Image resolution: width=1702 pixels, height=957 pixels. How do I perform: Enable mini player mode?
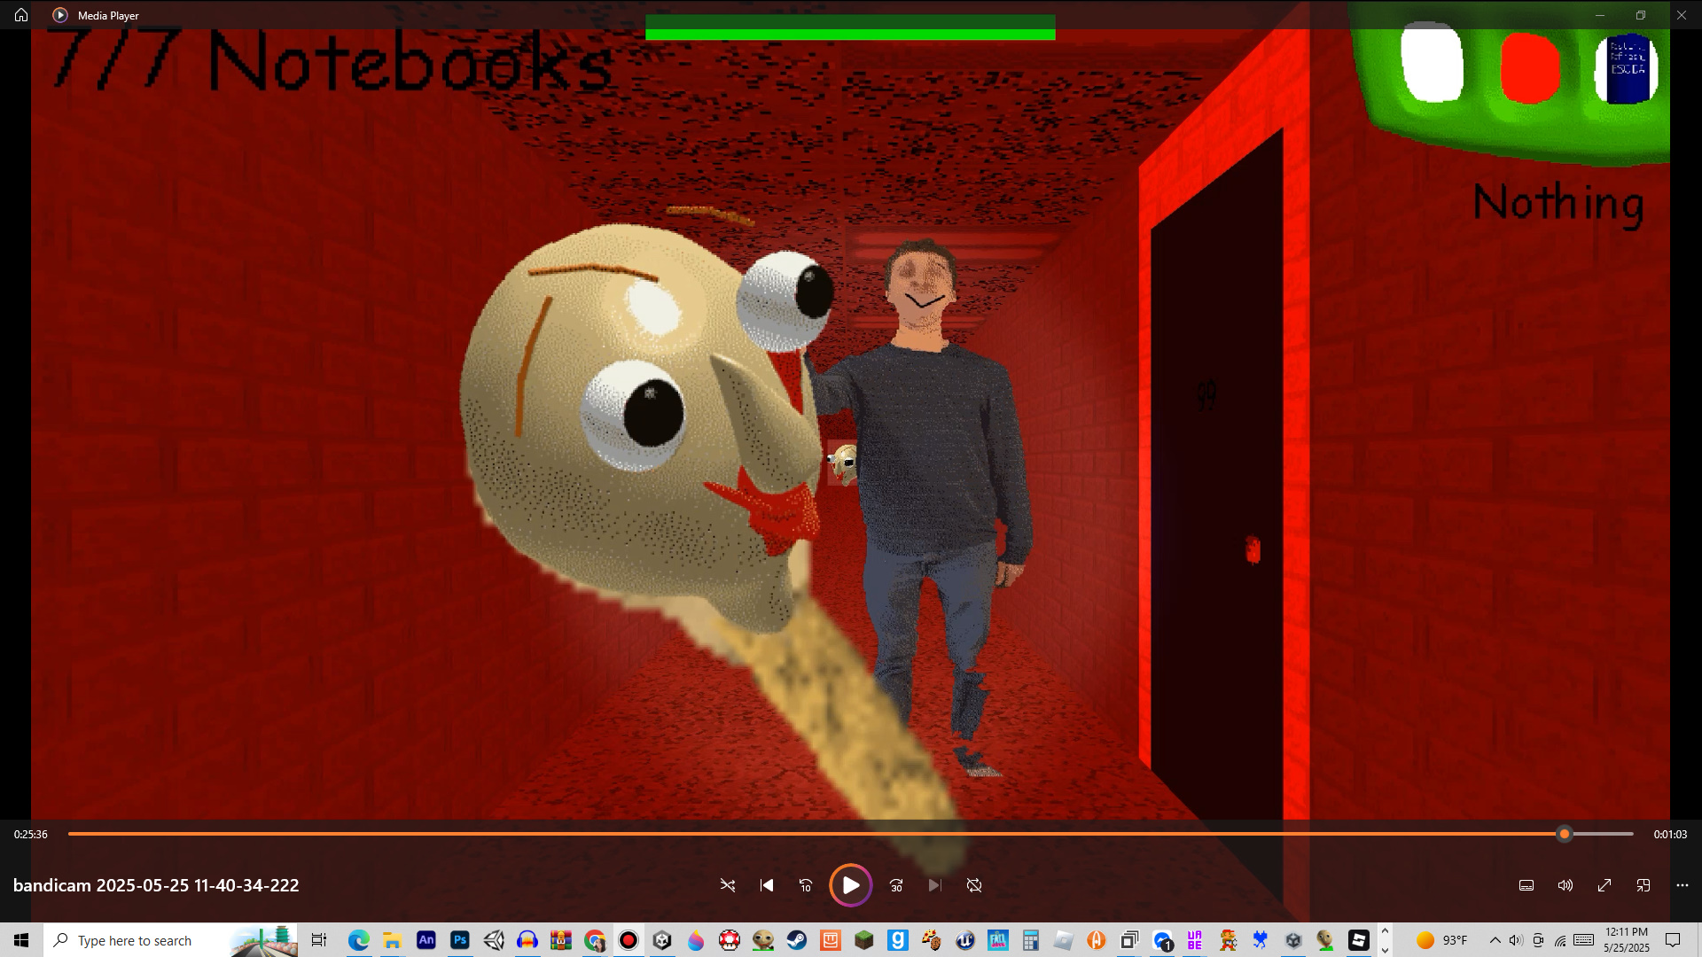[1643, 885]
